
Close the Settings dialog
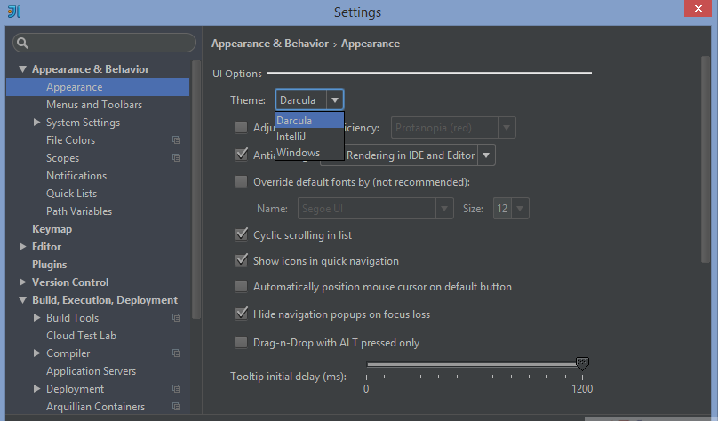coord(698,8)
